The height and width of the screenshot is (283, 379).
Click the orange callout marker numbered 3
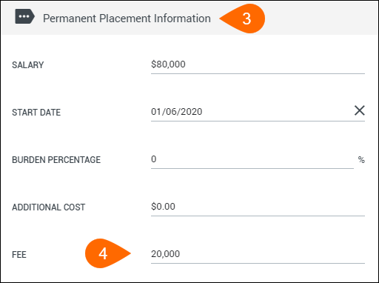pyautogui.click(x=242, y=19)
